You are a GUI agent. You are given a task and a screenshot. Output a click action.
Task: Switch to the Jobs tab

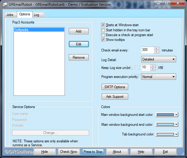11,15
